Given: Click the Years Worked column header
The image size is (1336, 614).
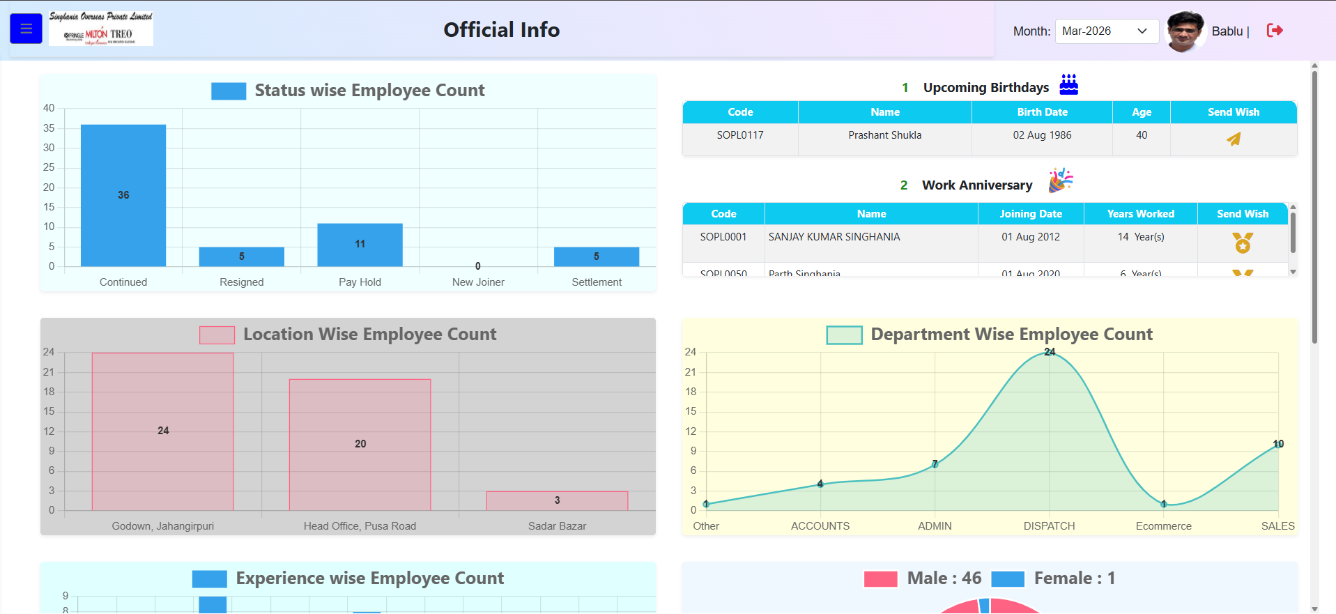Looking at the screenshot, I should pos(1141,214).
